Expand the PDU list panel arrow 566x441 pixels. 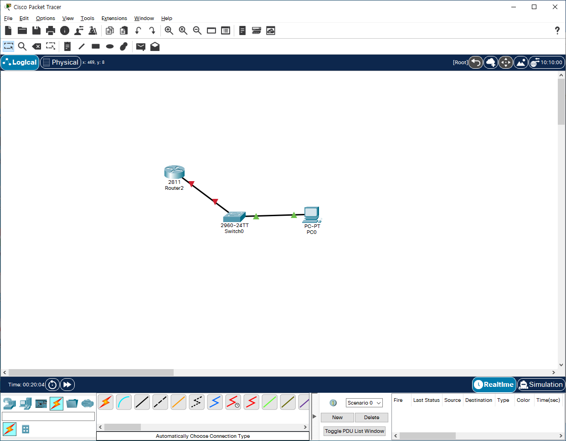314,416
